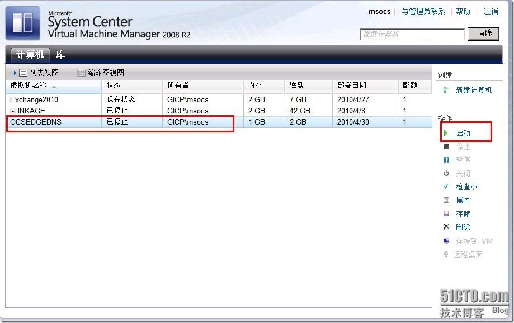
Task: Click the 删除 (Delete) action icon
Action: click(x=445, y=227)
